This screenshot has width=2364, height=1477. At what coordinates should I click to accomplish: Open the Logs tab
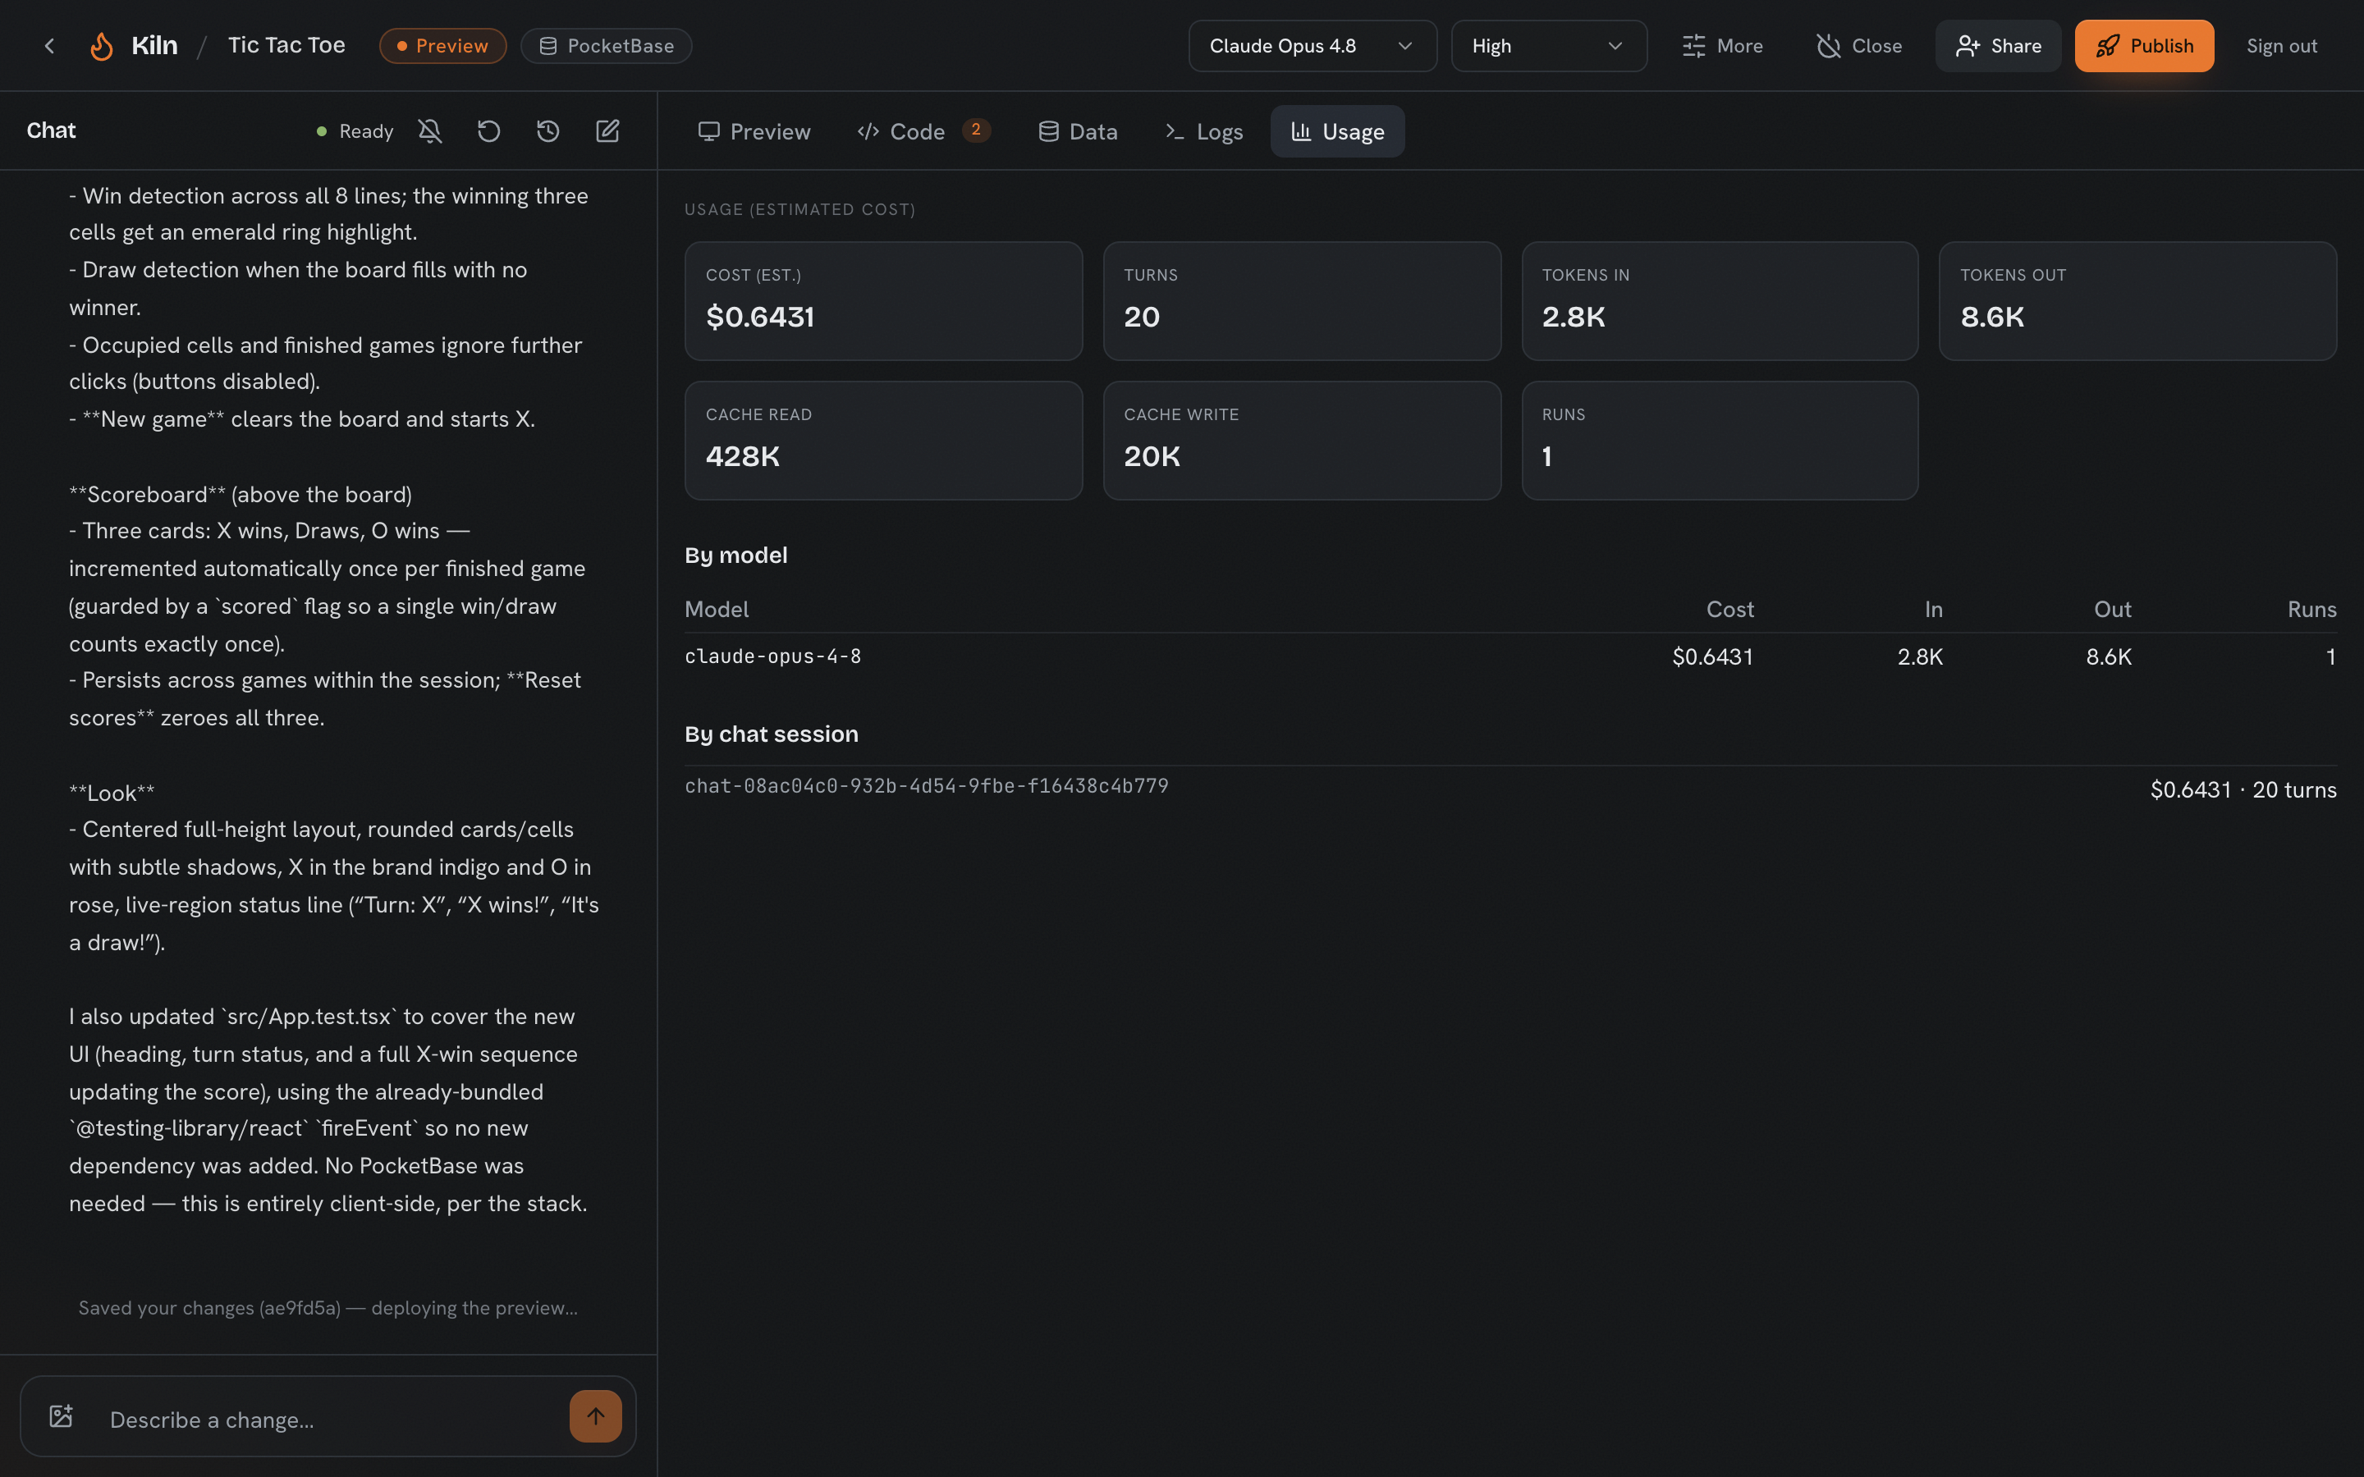point(1203,132)
